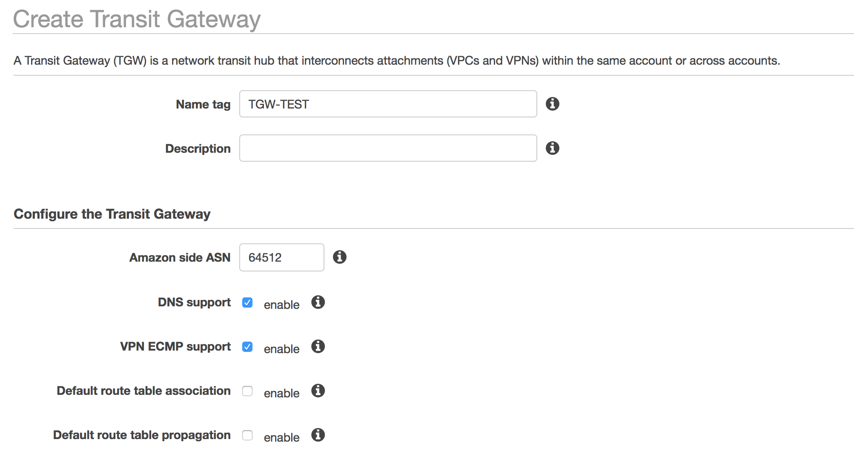Click the 'enable' label beside DNS support
Screen dimensions: 854x468
[x=281, y=305]
